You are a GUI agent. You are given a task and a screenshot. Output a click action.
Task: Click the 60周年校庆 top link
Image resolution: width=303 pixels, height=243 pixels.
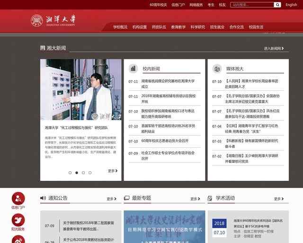tap(158, 5)
